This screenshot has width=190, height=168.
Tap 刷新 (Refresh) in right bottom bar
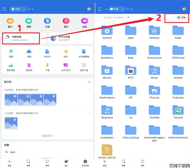tap(142, 163)
